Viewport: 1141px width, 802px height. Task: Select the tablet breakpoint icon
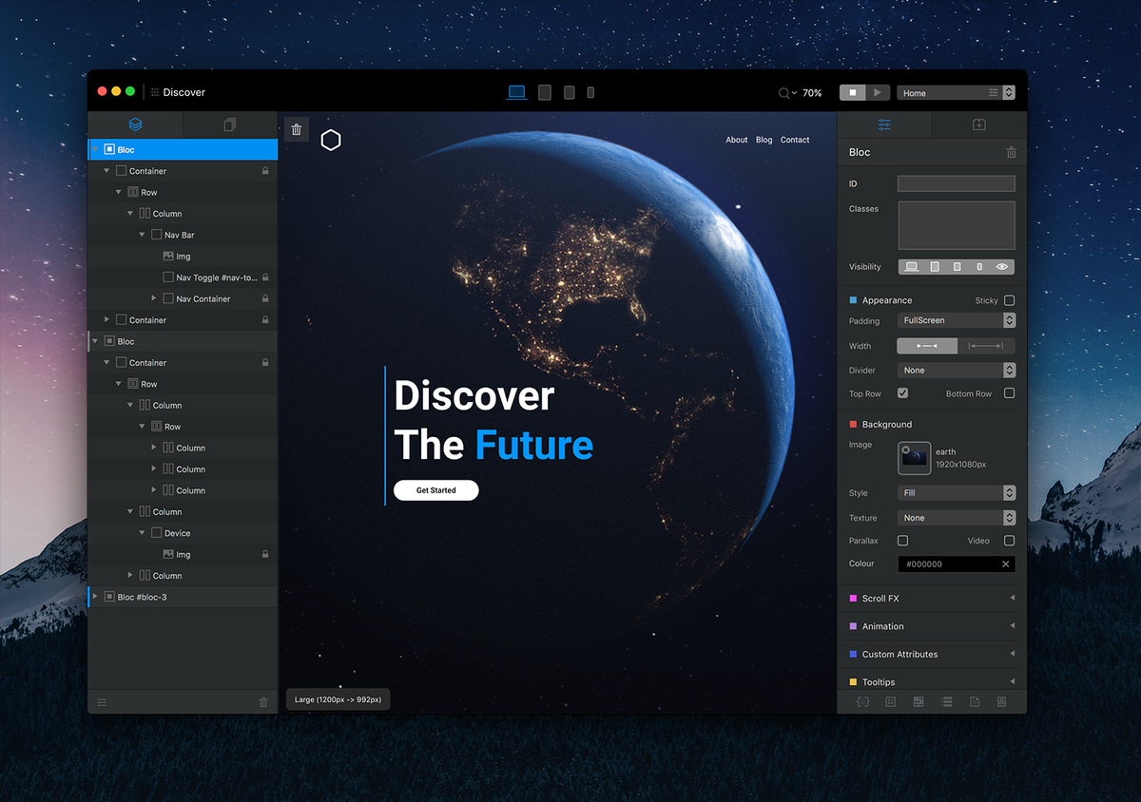[x=544, y=92]
